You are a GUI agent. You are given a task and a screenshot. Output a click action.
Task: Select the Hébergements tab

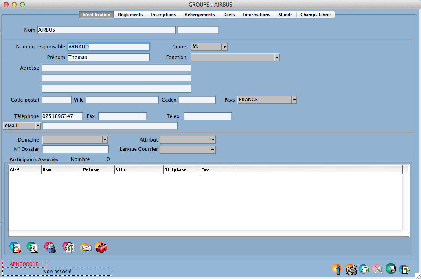[x=200, y=15]
